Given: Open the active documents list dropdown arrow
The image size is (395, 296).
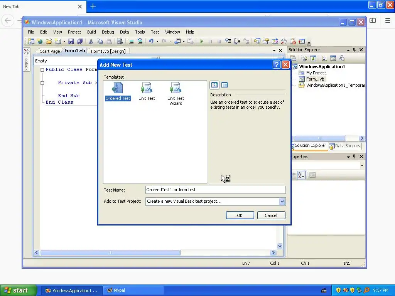Looking at the screenshot, I should (274, 50).
